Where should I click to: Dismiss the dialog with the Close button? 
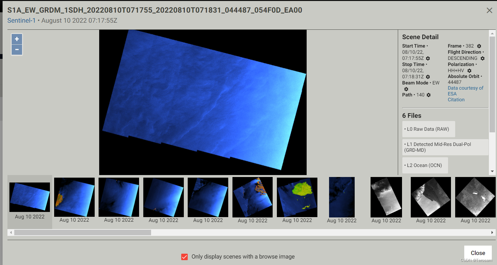coord(478,253)
